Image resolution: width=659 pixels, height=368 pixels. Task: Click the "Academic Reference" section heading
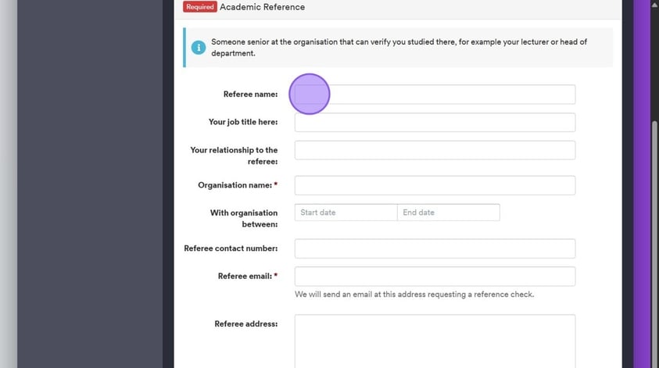[x=262, y=7]
